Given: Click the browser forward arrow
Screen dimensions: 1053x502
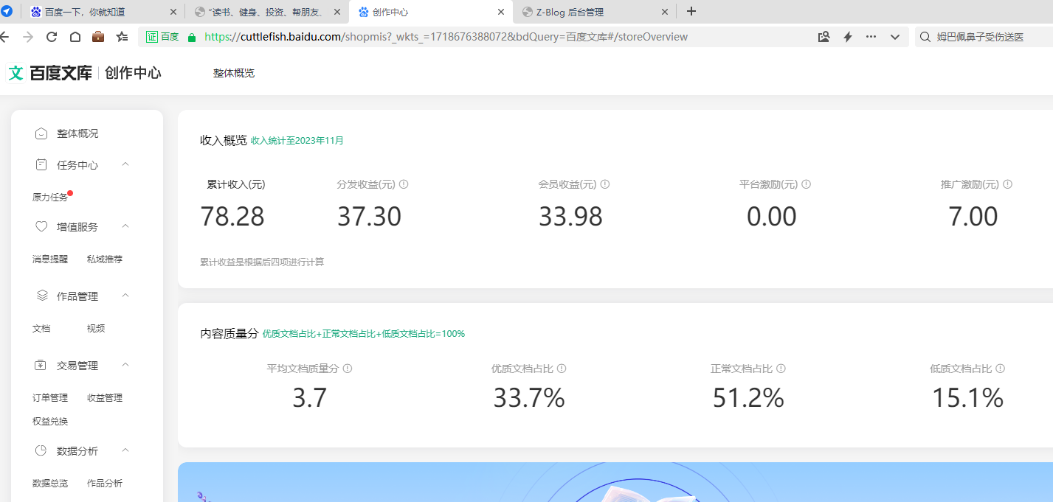Looking at the screenshot, I should click(x=28, y=37).
